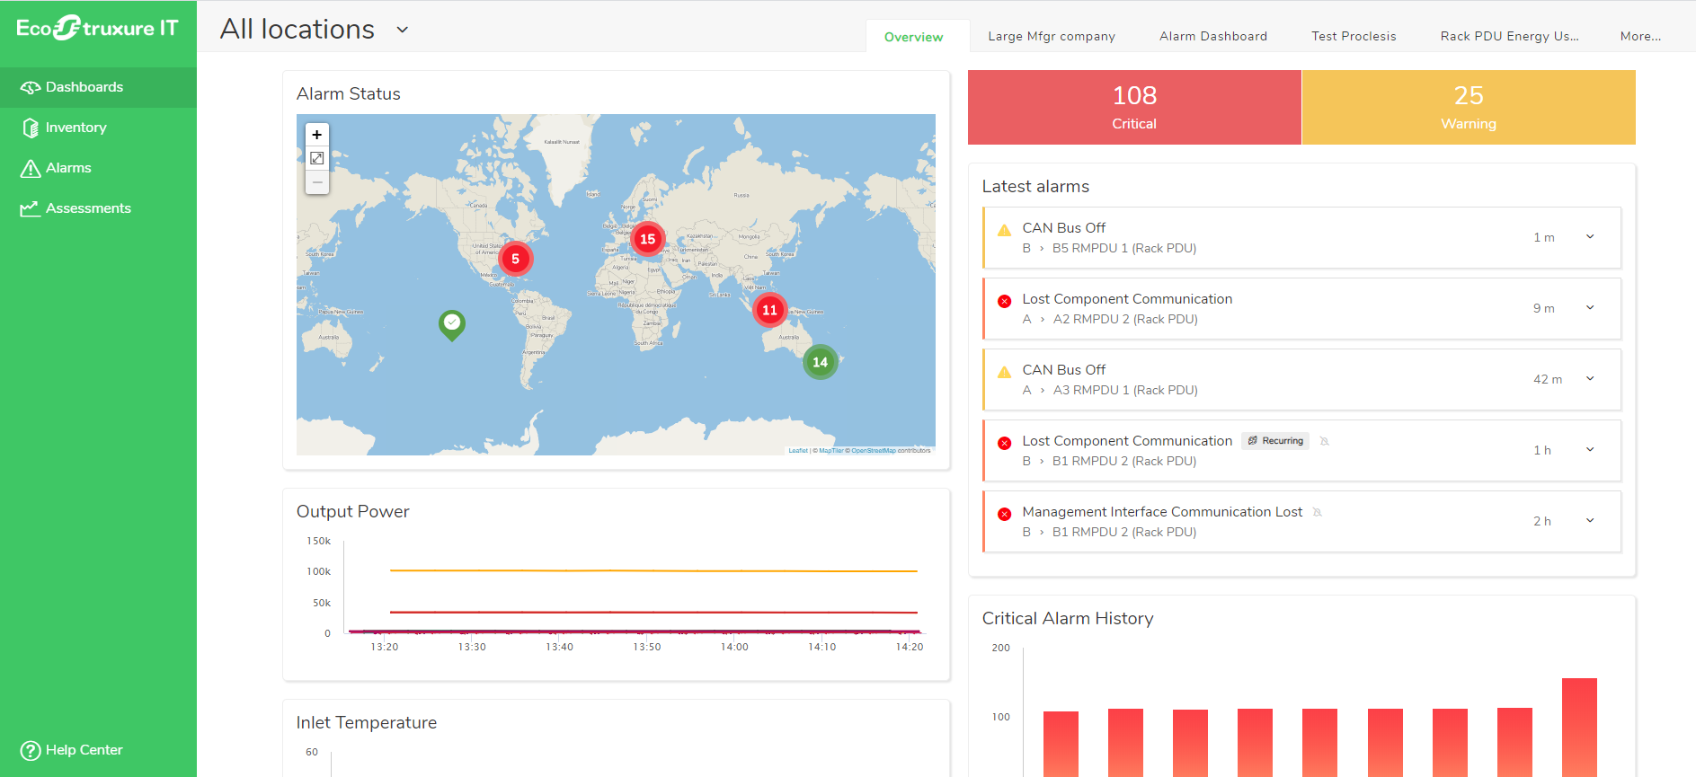Click the red cluster marker labeled 15
Image resolution: width=1696 pixels, height=777 pixels.
click(x=647, y=239)
